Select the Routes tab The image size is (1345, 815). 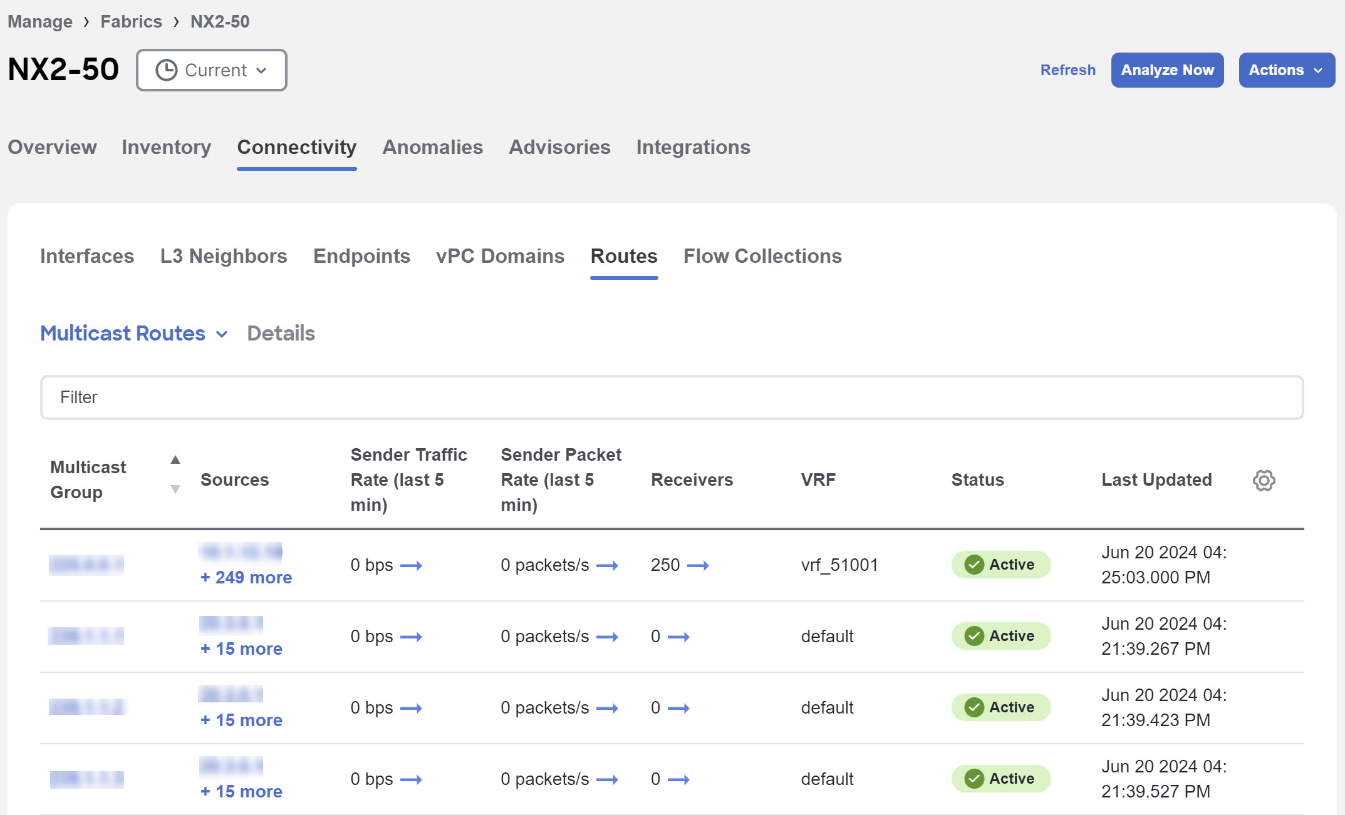point(623,255)
